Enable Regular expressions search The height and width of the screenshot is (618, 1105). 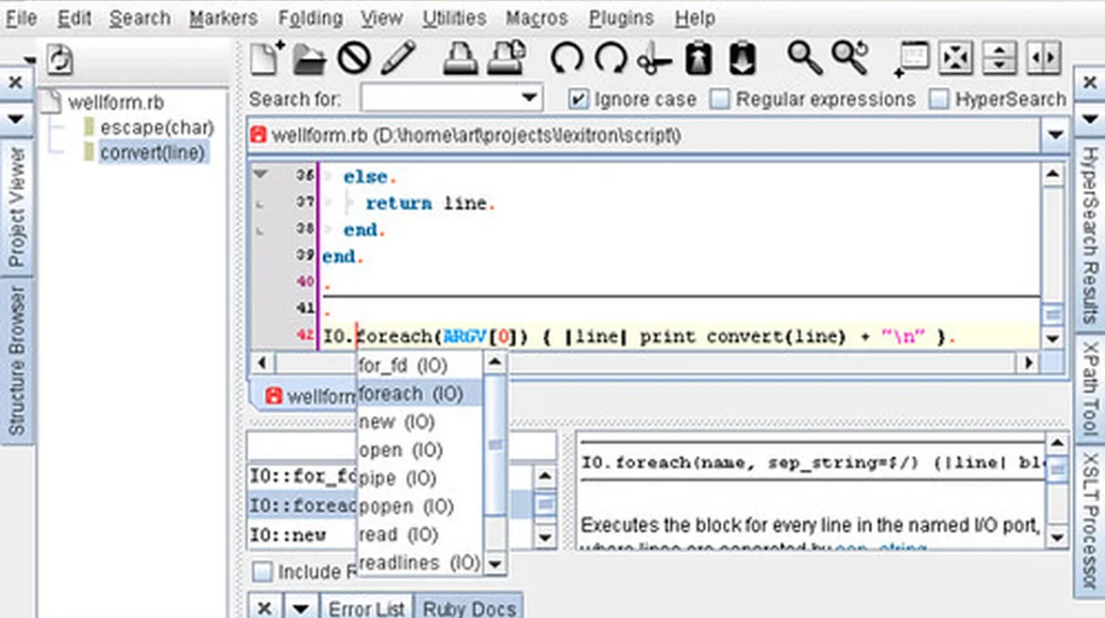click(x=719, y=99)
